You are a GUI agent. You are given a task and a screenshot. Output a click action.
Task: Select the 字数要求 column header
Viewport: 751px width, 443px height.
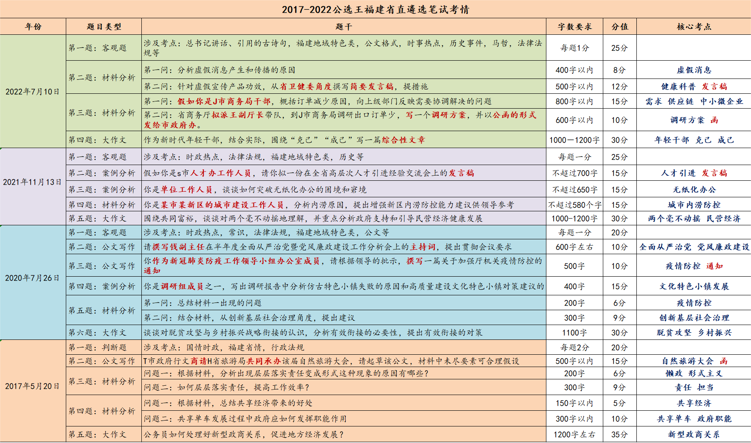[574, 27]
